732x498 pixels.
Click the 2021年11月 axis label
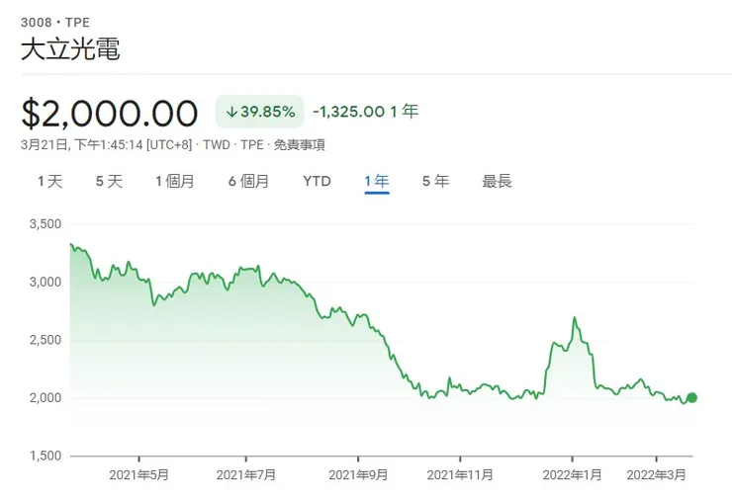click(x=460, y=475)
